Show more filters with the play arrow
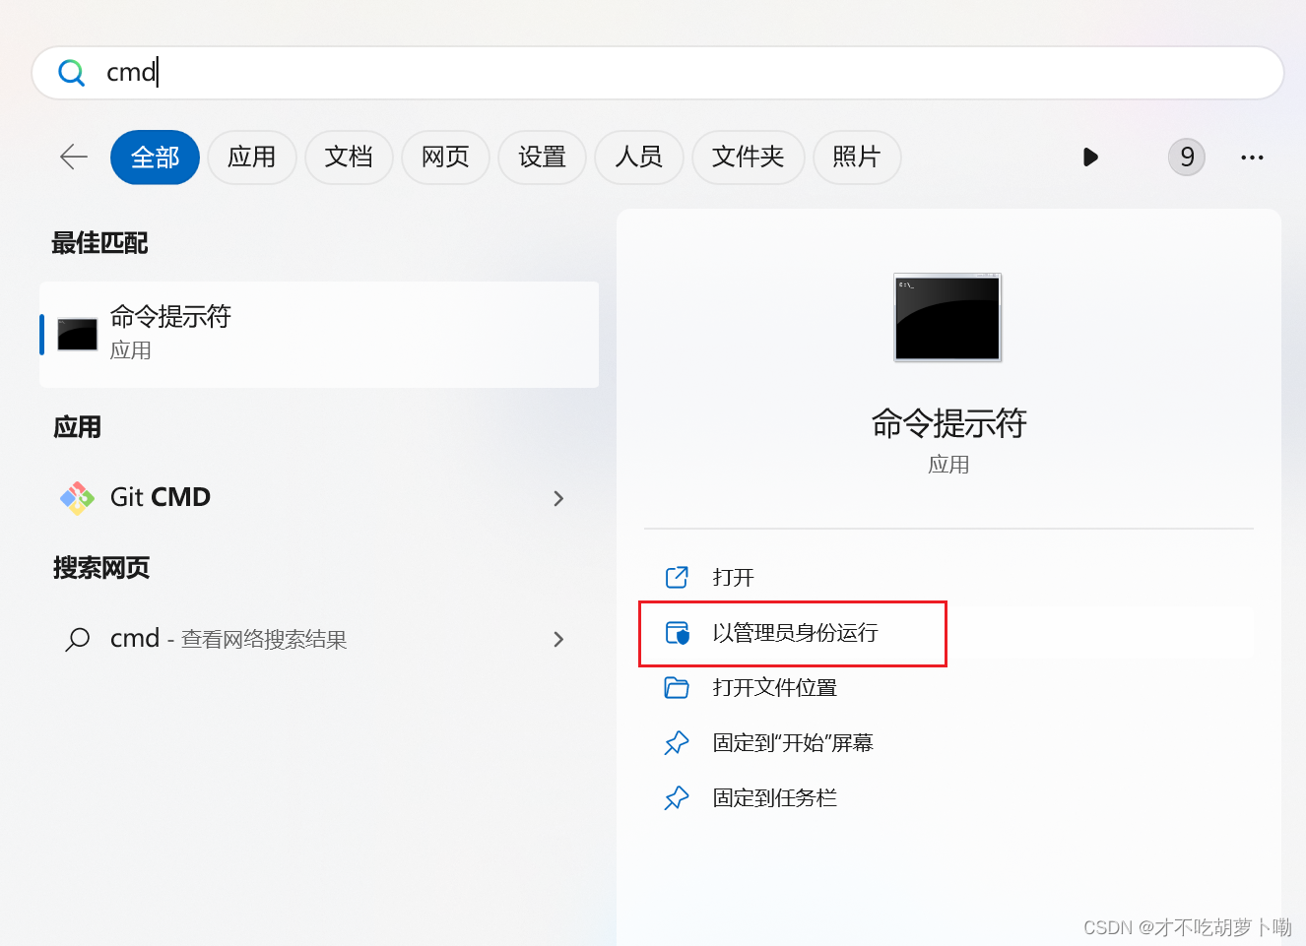The width and height of the screenshot is (1306, 946). click(1090, 158)
